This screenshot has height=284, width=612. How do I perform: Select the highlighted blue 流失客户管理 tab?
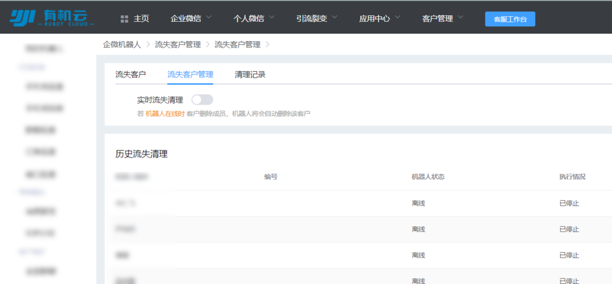point(190,74)
